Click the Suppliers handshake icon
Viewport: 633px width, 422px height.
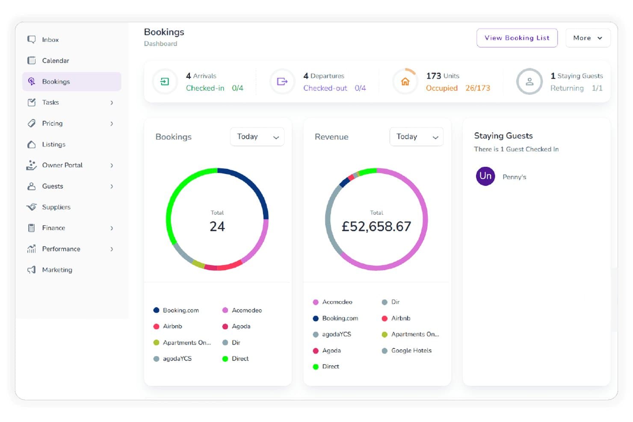[31, 207]
